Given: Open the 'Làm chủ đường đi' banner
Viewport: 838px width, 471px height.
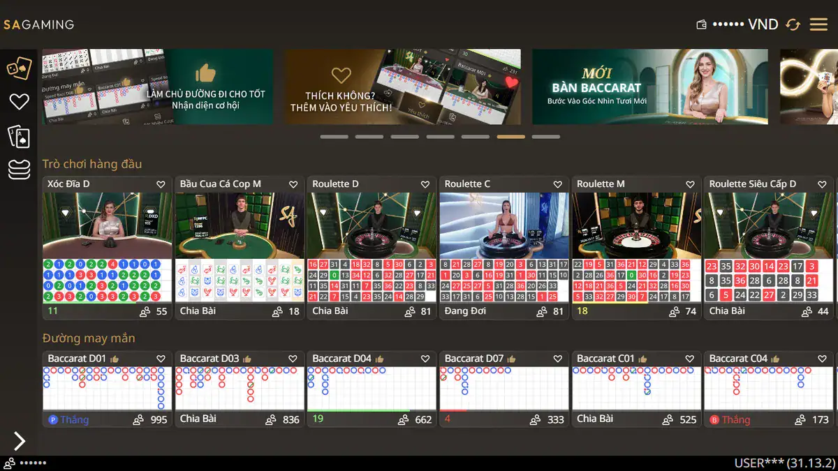Looking at the screenshot, I should point(158,87).
